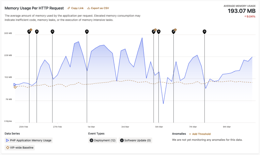260x155 pixels.
Task: Click the 193.07 MB average value
Action: 242,11
